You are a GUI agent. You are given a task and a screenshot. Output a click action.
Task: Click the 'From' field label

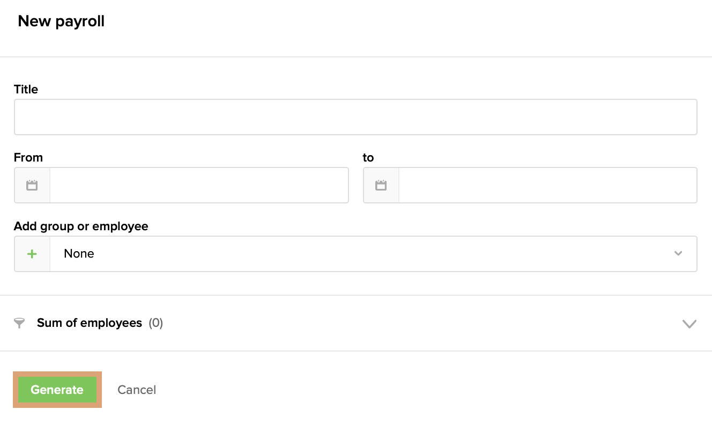pyautogui.click(x=28, y=158)
